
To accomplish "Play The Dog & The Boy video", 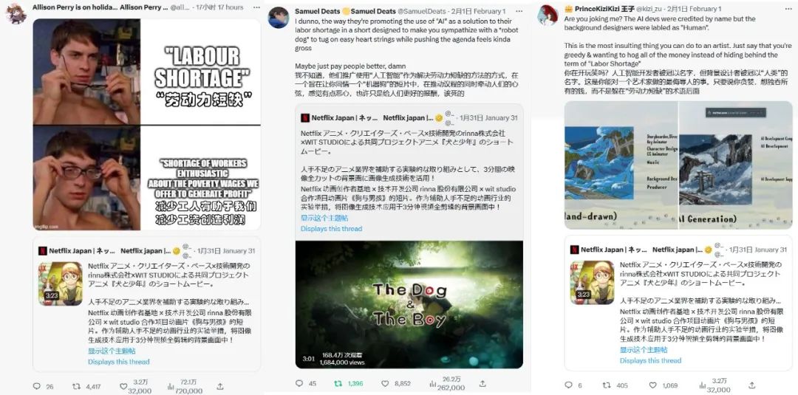I will (x=409, y=304).
